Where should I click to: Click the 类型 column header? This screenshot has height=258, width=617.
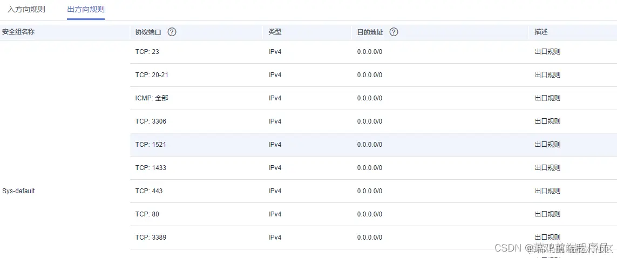pos(275,32)
